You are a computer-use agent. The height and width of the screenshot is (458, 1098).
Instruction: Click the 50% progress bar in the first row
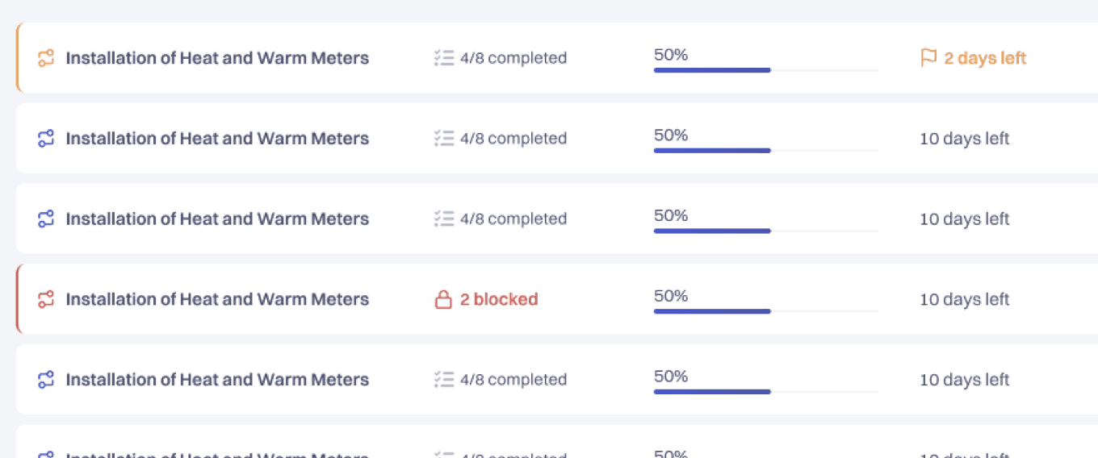pos(765,70)
